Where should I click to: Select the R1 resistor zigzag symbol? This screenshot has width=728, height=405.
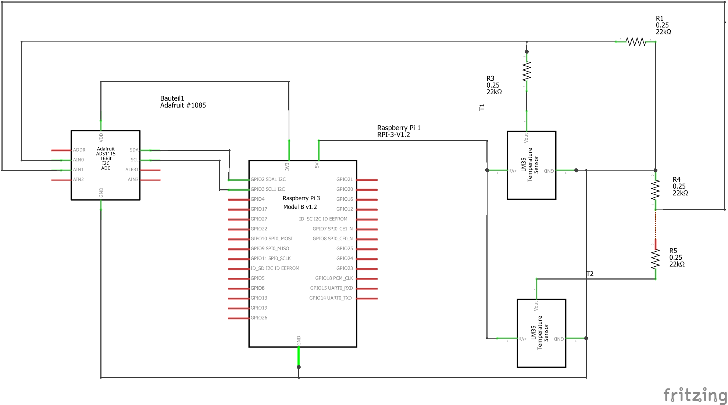click(x=636, y=42)
